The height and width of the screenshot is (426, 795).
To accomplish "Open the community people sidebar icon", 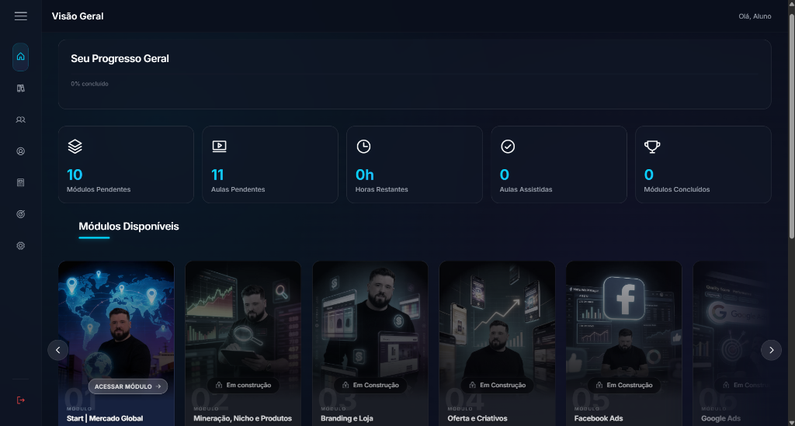I will click(21, 119).
